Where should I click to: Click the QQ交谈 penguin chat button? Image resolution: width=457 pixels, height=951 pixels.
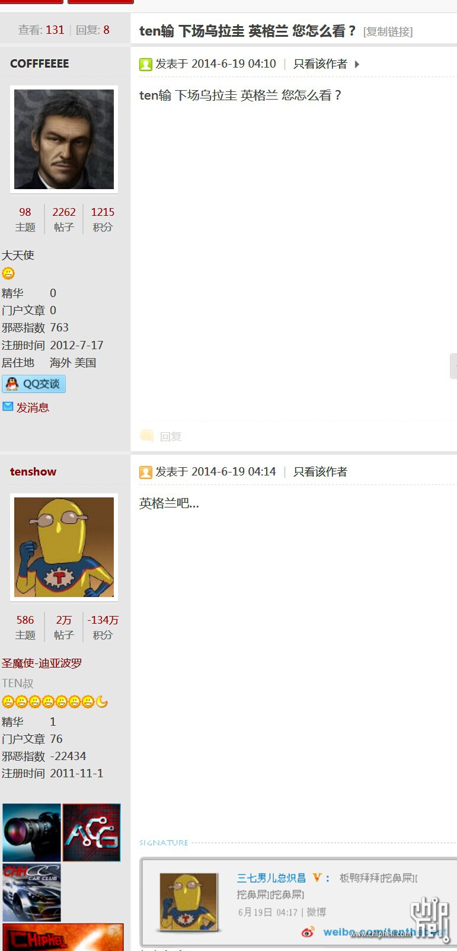coord(34,384)
